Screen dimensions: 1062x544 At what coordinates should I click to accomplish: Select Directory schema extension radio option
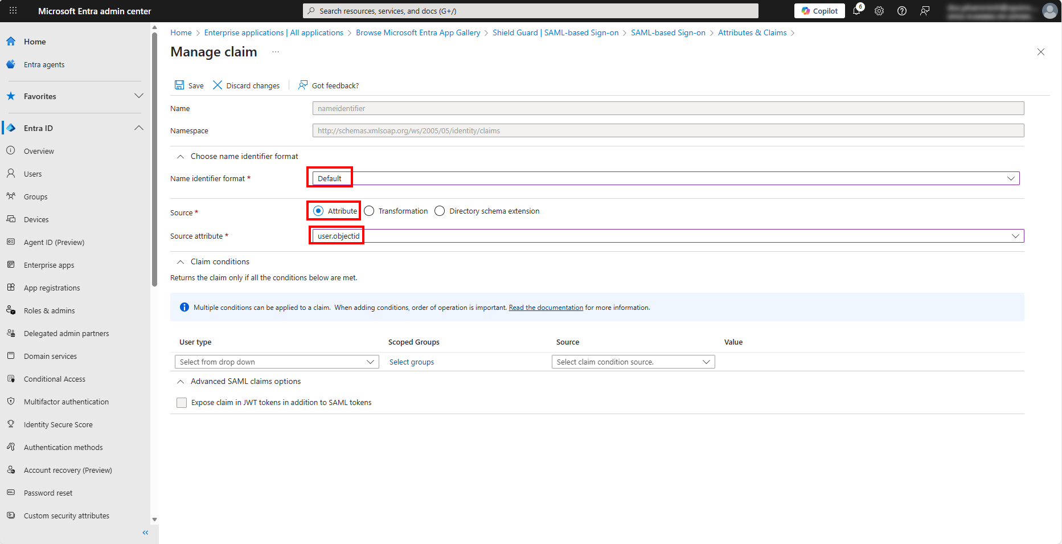click(x=440, y=211)
